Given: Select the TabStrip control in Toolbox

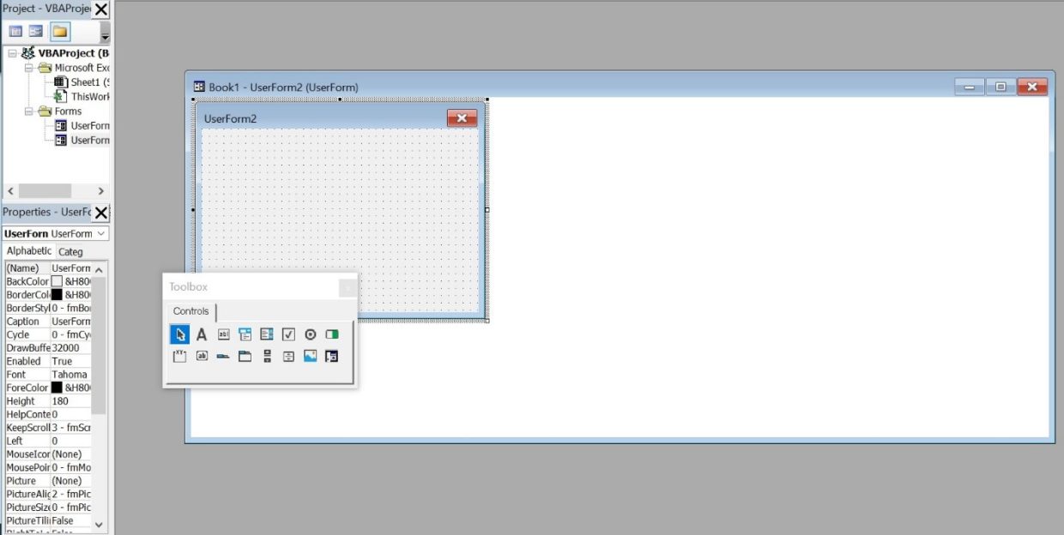Looking at the screenshot, I should (x=223, y=356).
